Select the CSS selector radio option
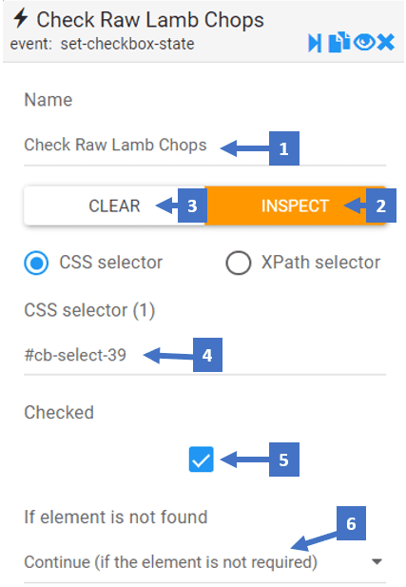This screenshot has width=406, height=587. [x=36, y=263]
